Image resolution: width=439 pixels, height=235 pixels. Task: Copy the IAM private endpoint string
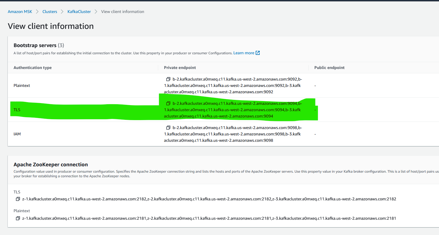(168, 128)
